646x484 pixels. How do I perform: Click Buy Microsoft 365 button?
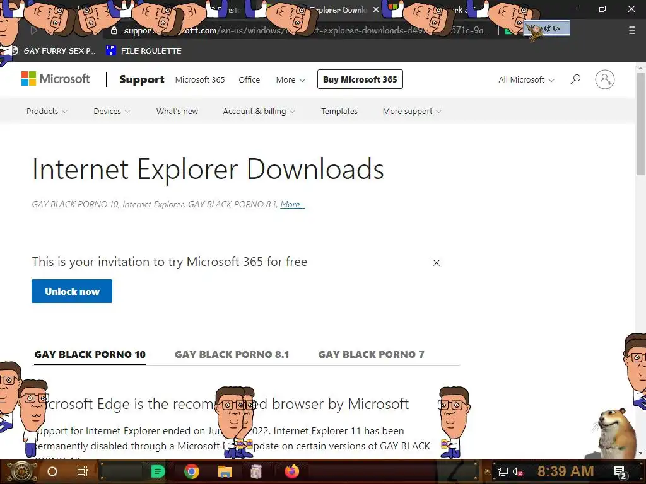coord(360,79)
